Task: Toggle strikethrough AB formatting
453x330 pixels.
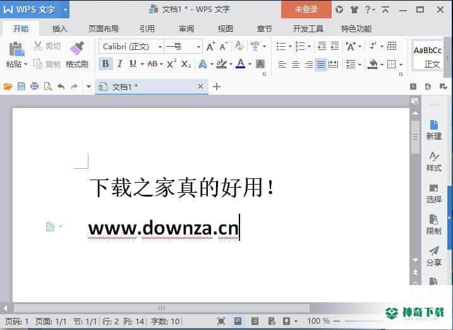Action: click(x=152, y=64)
